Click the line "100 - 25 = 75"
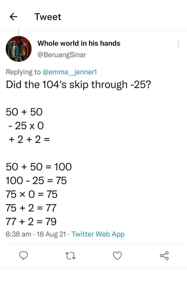 tap(36, 181)
